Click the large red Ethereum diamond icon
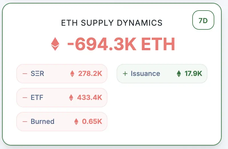228x149 pixels. coord(55,44)
